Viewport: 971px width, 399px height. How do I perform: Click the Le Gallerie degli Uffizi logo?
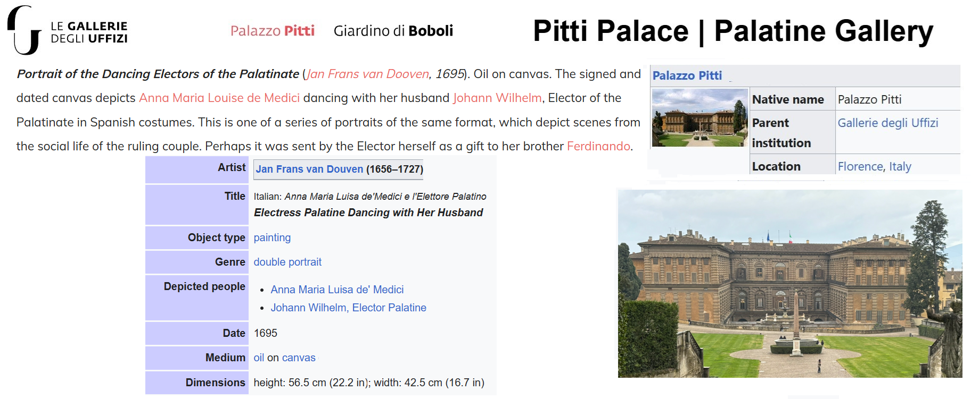pyautogui.click(x=68, y=31)
